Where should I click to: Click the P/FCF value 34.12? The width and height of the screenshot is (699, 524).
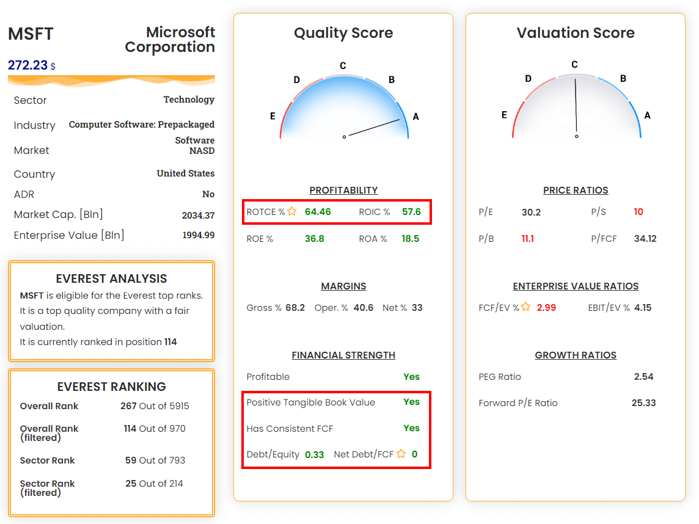(645, 239)
